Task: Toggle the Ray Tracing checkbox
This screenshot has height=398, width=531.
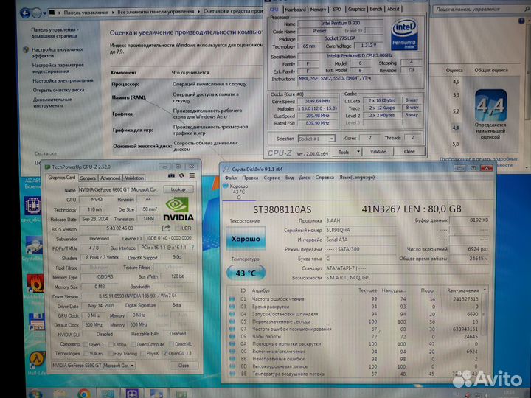Action: pos(111,353)
